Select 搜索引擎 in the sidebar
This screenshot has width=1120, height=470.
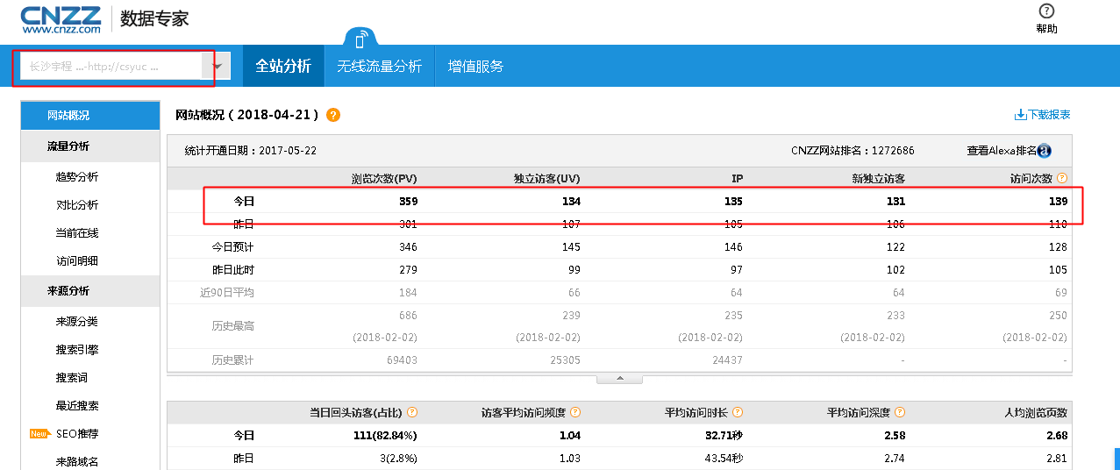pos(77,350)
